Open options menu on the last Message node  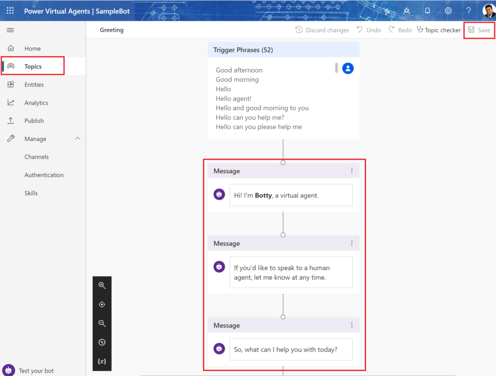tap(352, 325)
